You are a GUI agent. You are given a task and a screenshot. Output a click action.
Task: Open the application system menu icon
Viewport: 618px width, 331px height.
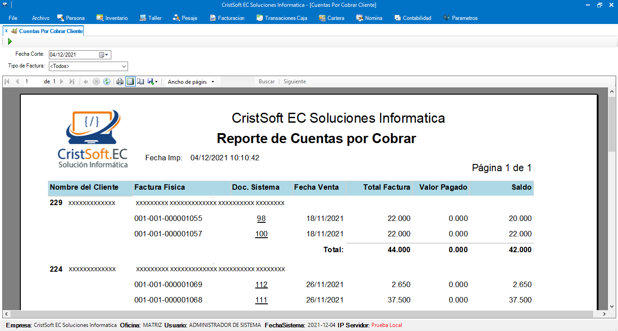(x=5, y=5)
